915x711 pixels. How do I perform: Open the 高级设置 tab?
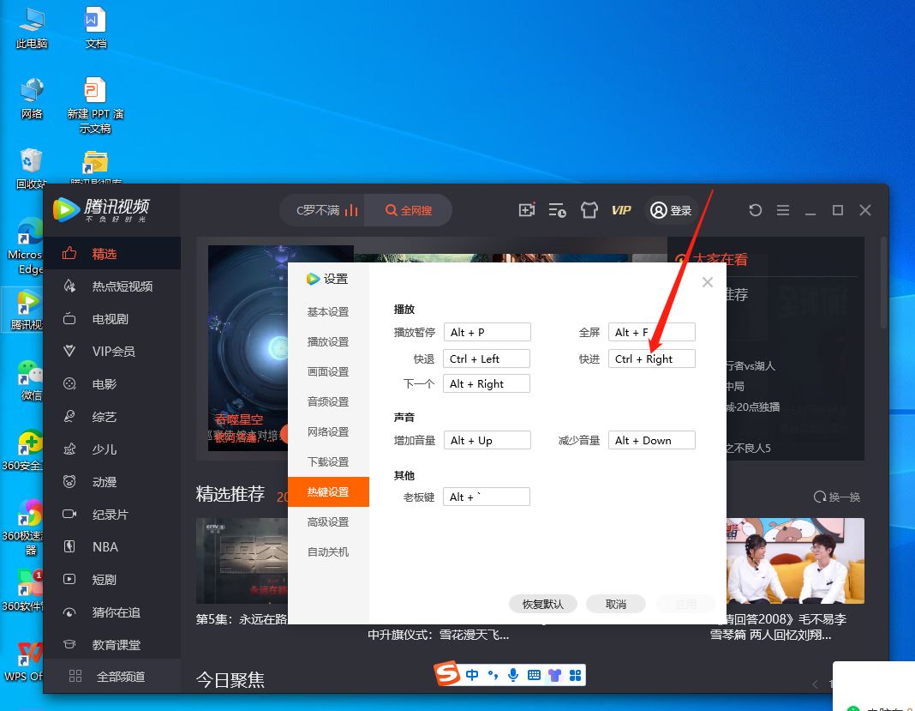[x=328, y=521]
